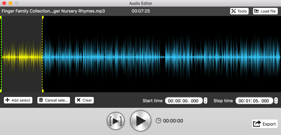
Task: Click the left selection marker at waveform start
Action: (x=1, y=54)
